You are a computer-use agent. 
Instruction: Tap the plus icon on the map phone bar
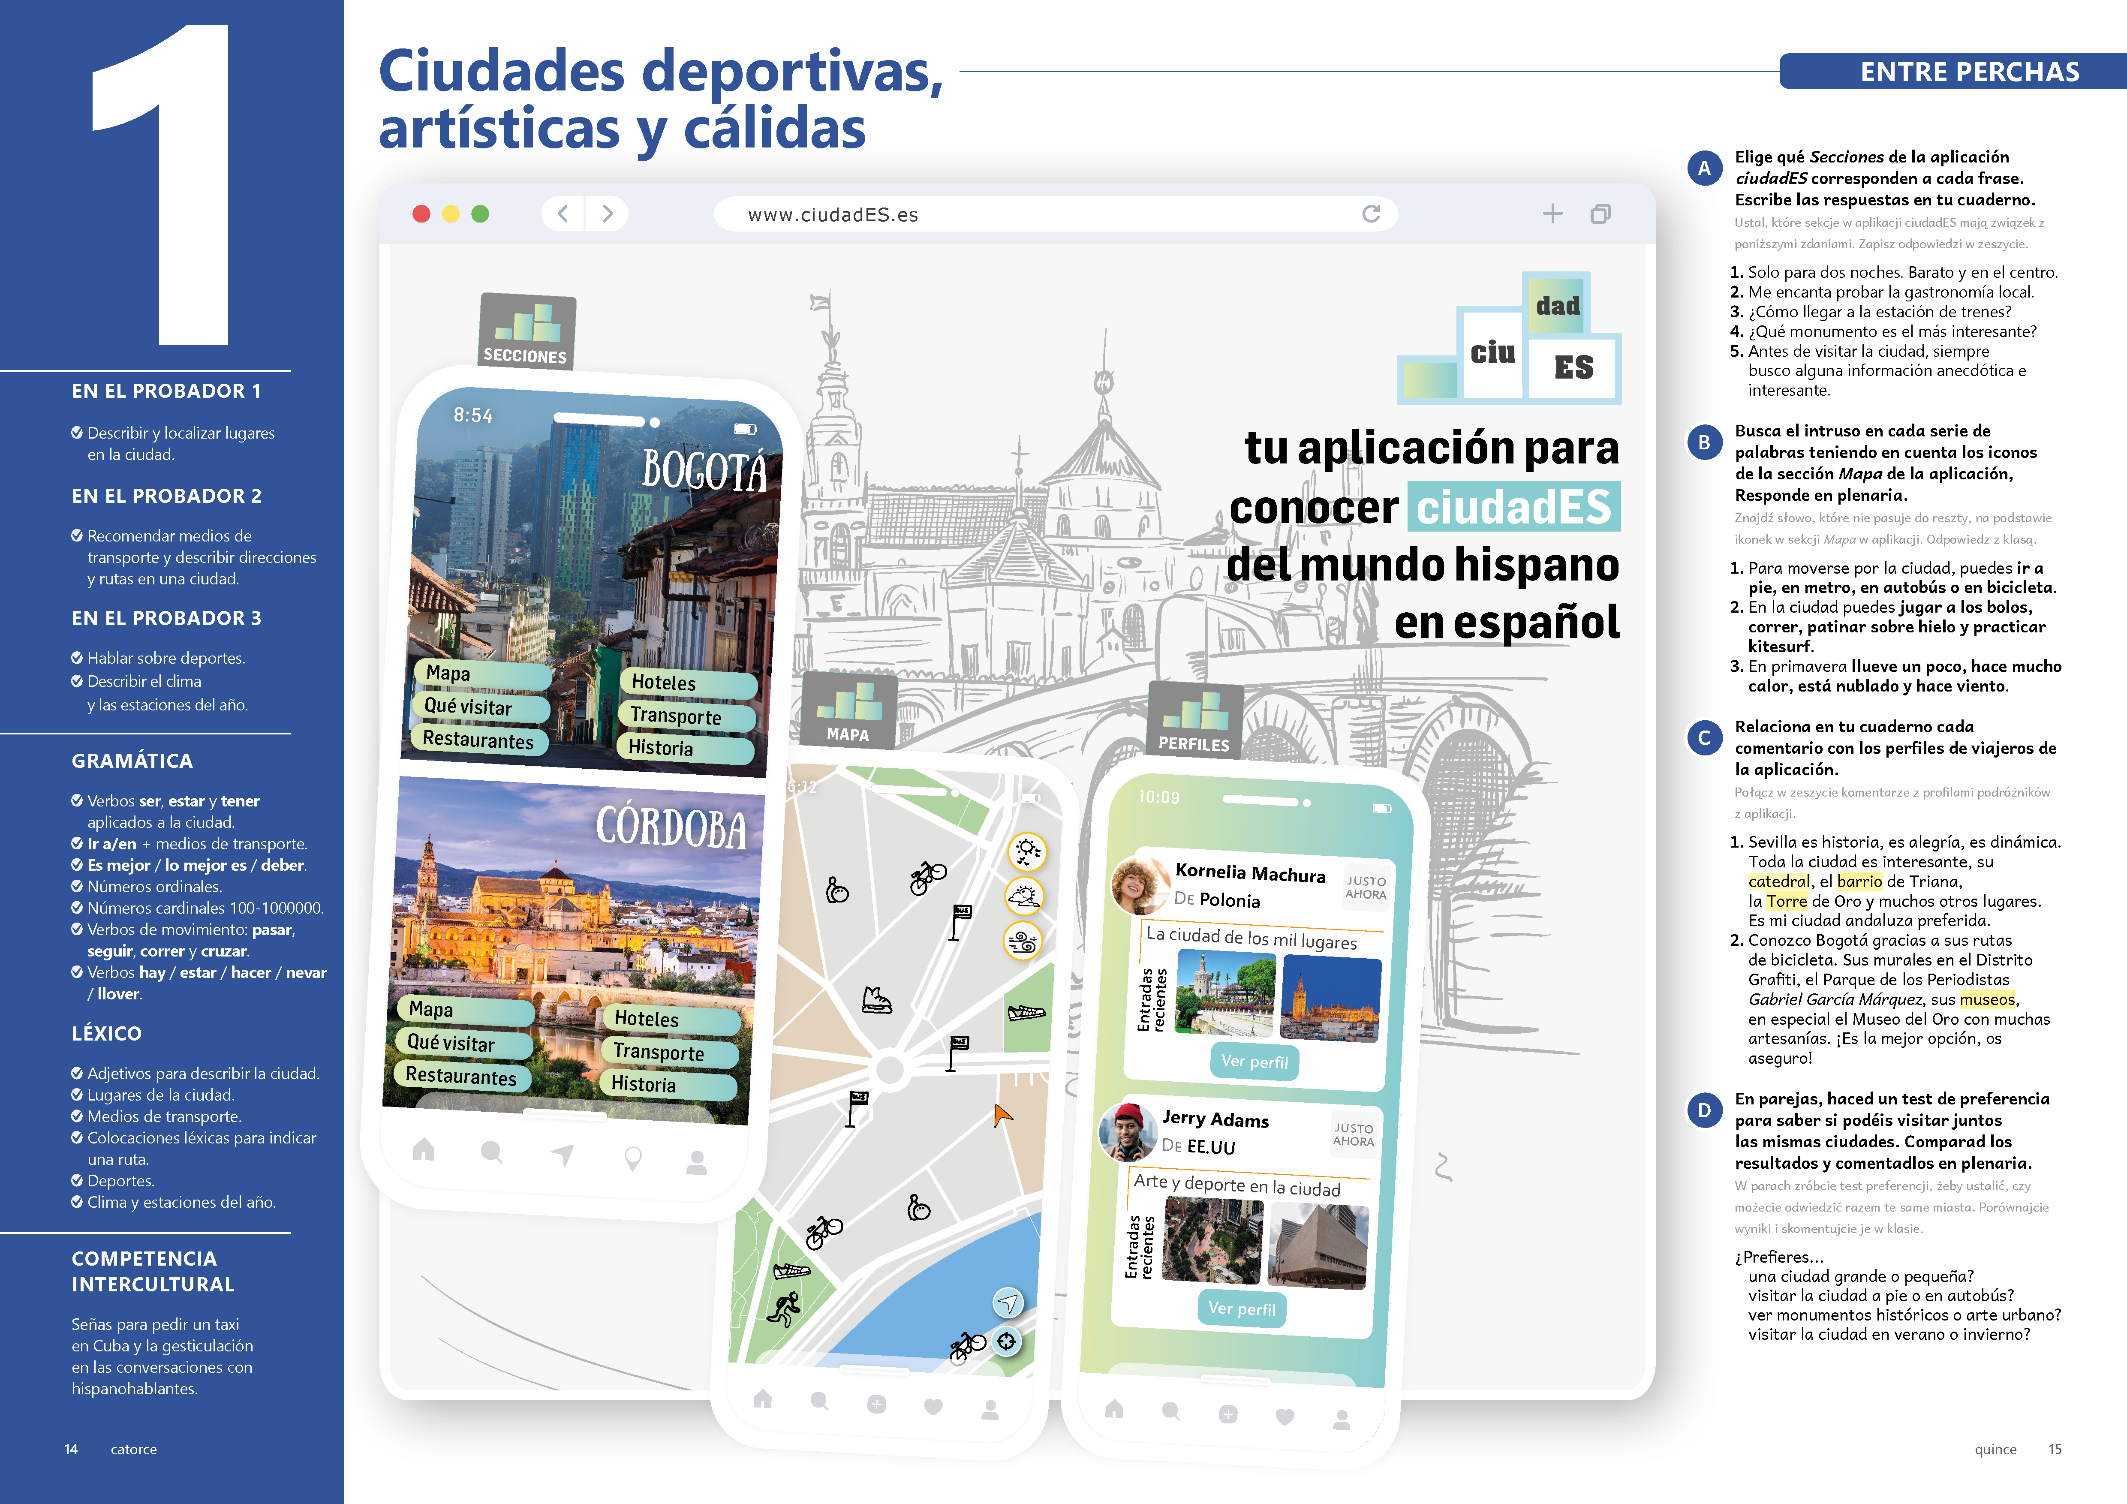tap(876, 1404)
